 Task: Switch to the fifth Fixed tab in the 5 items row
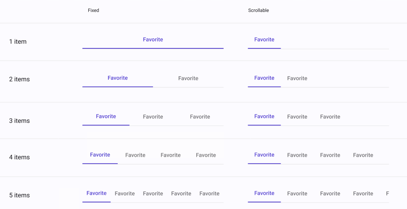pos(209,194)
